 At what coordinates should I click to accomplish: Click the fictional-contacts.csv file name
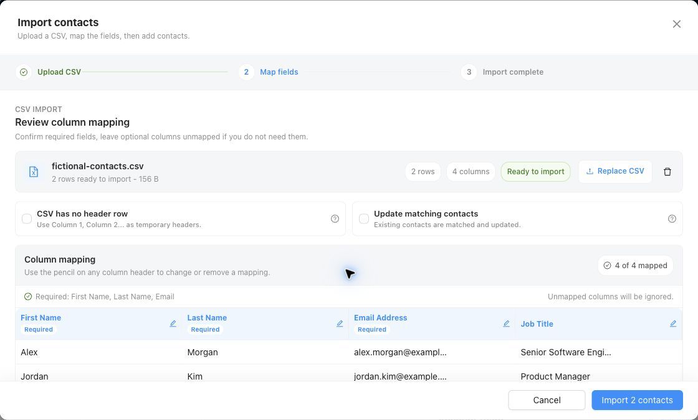97,166
